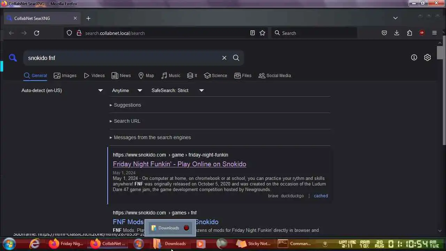Screen dimensions: 446x251
Task: Open the Auto-detect (en-US) language dropdown
Action: [x=62, y=90]
